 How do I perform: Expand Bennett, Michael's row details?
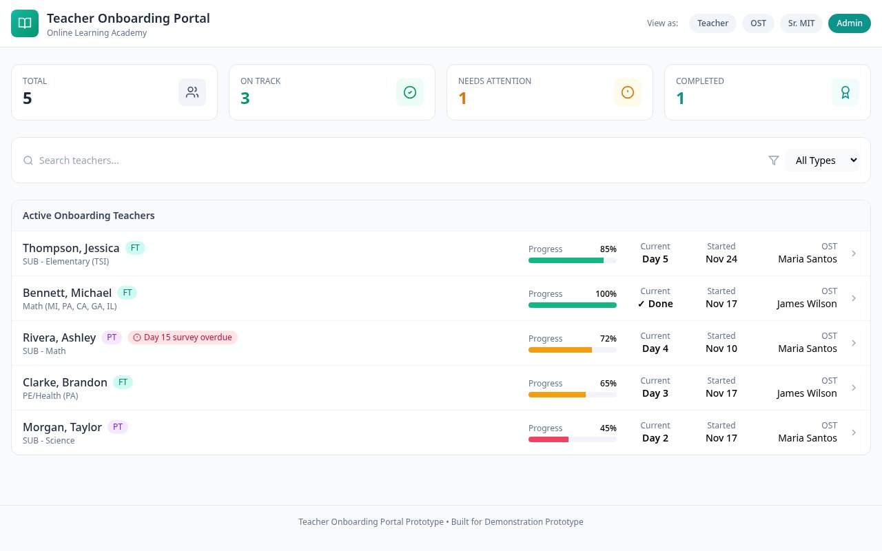[x=854, y=298]
